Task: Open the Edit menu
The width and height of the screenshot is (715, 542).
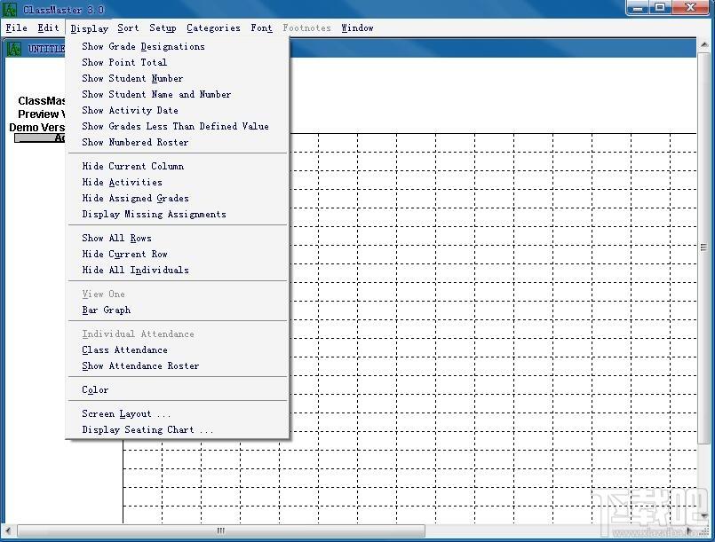Action: click(48, 27)
